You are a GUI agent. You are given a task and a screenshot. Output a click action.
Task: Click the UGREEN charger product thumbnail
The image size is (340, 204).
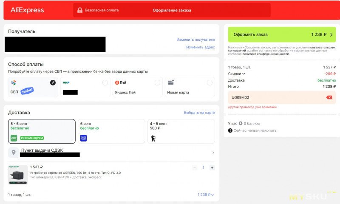pyautogui.click(x=18, y=175)
